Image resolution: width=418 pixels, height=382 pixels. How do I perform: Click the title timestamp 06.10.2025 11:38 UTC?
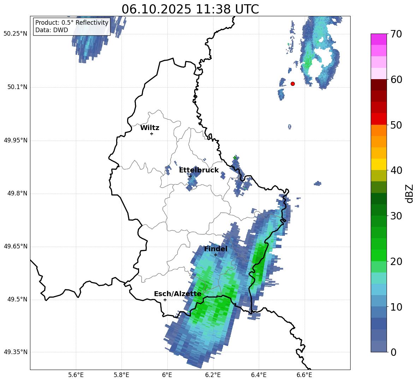coord(190,9)
